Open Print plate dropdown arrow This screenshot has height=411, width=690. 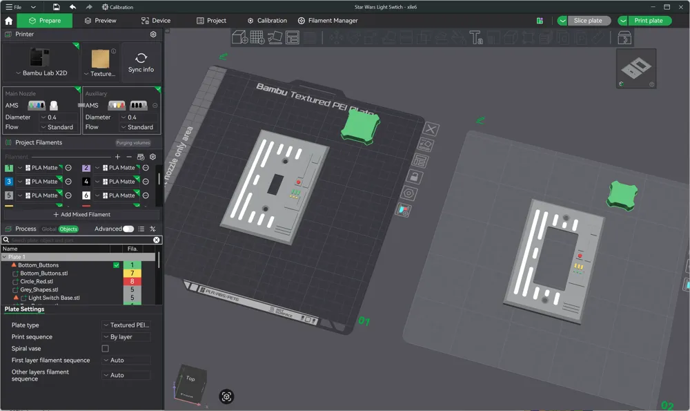coord(623,21)
